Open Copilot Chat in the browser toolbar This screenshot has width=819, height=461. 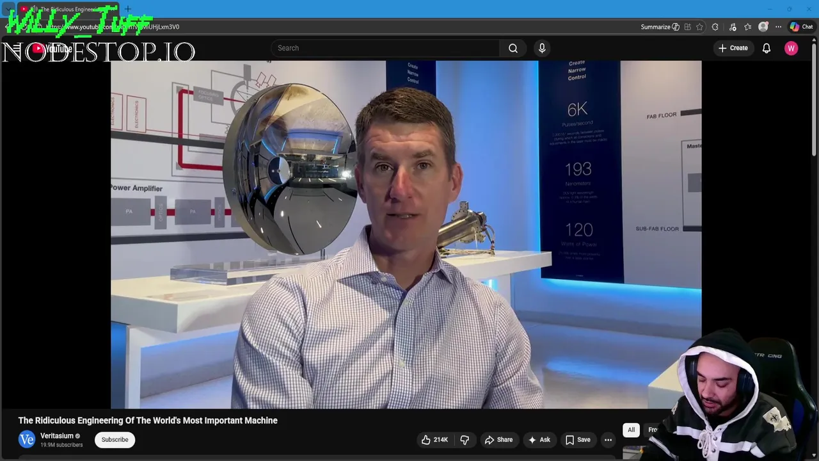(x=801, y=27)
